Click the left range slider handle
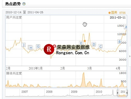 (x=118, y=93)
